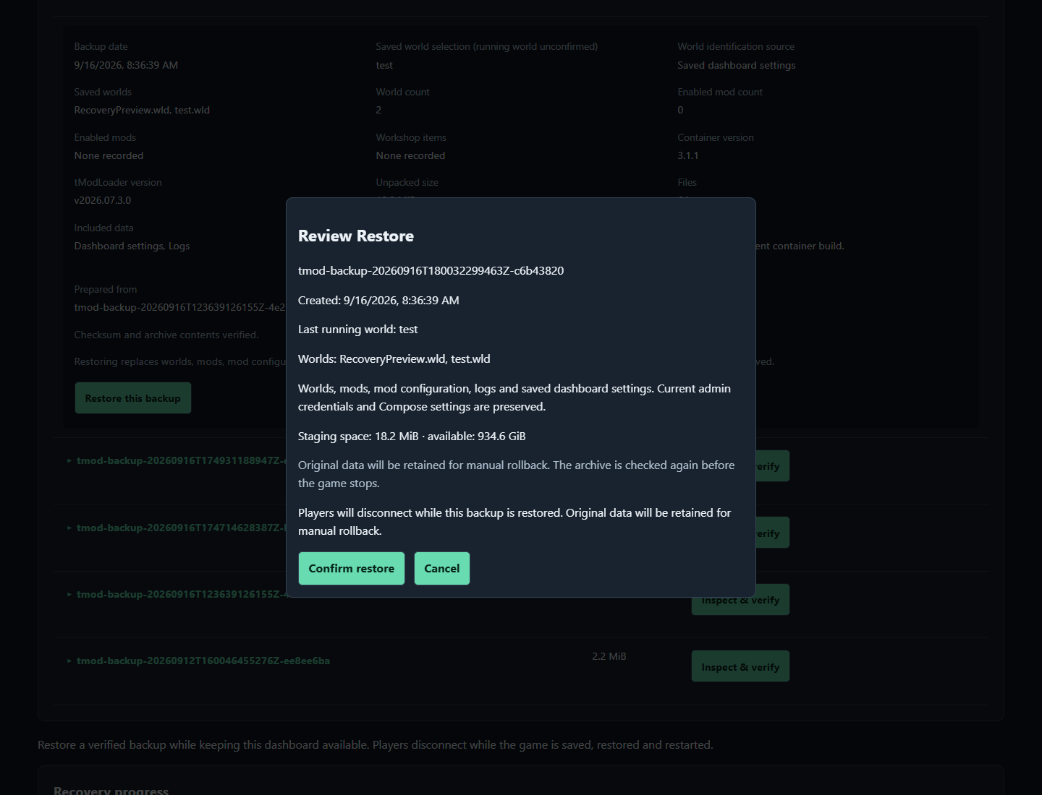This screenshot has width=1042, height=795.
Task: Click Container version value 3.1.1
Action: pos(688,155)
